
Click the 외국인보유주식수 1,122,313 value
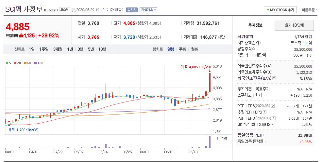[304, 73]
